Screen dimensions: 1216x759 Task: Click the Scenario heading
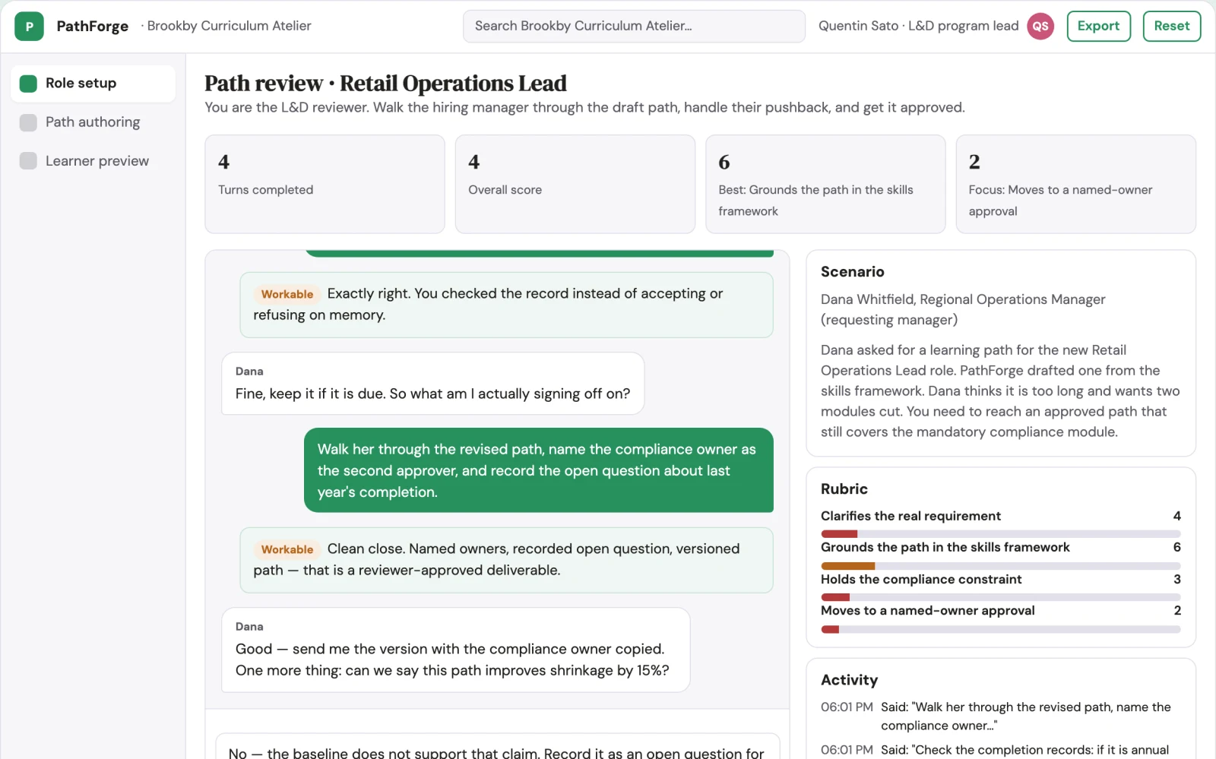tap(852, 272)
